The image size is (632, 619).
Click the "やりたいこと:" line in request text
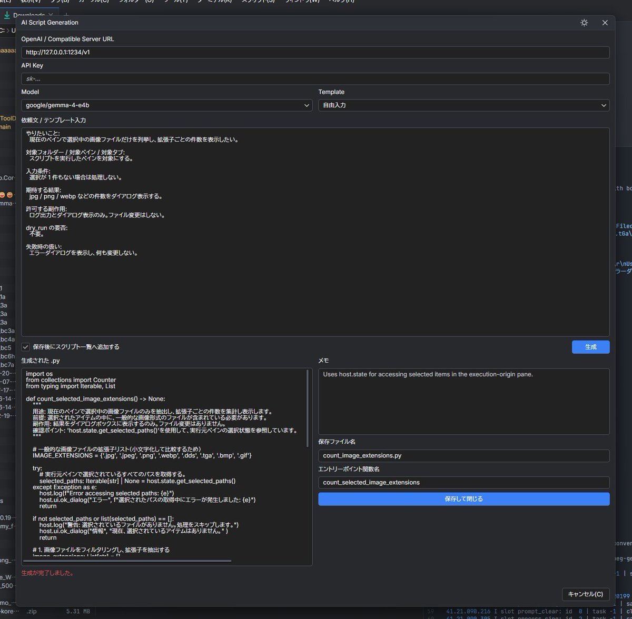coord(43,133)
